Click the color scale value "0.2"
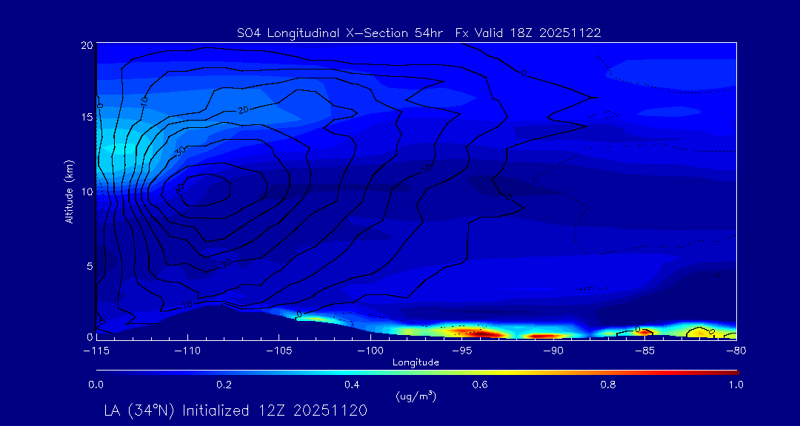The image size is (800, 426). click(x=224, y=385)
